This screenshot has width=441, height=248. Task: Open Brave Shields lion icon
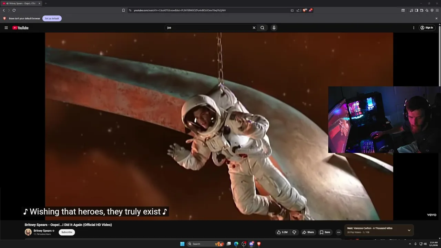click(305, 10)
